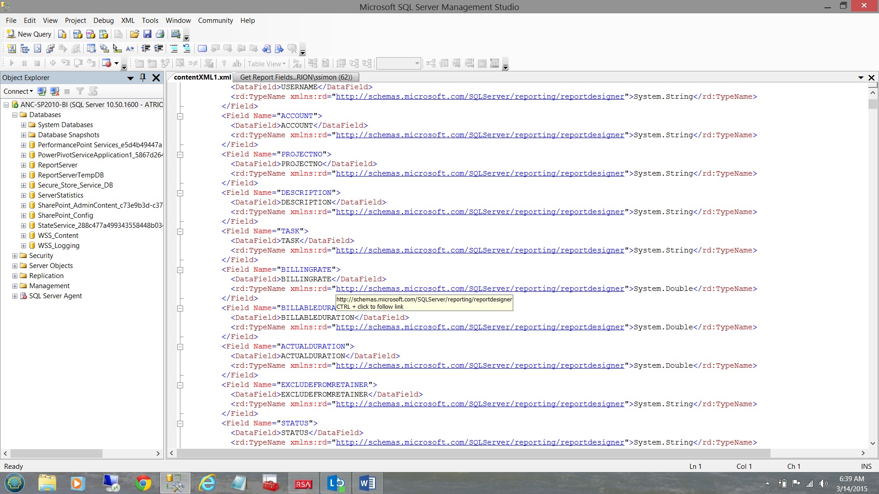Screen dimensions: 879x494
Task: Click the New Query button
Action: coord(29,34)
